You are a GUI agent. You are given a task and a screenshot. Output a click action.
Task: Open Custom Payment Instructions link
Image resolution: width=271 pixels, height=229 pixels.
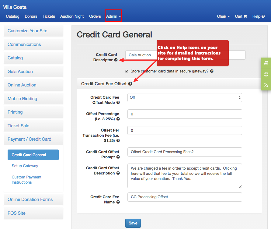click(x=26, y=180)
